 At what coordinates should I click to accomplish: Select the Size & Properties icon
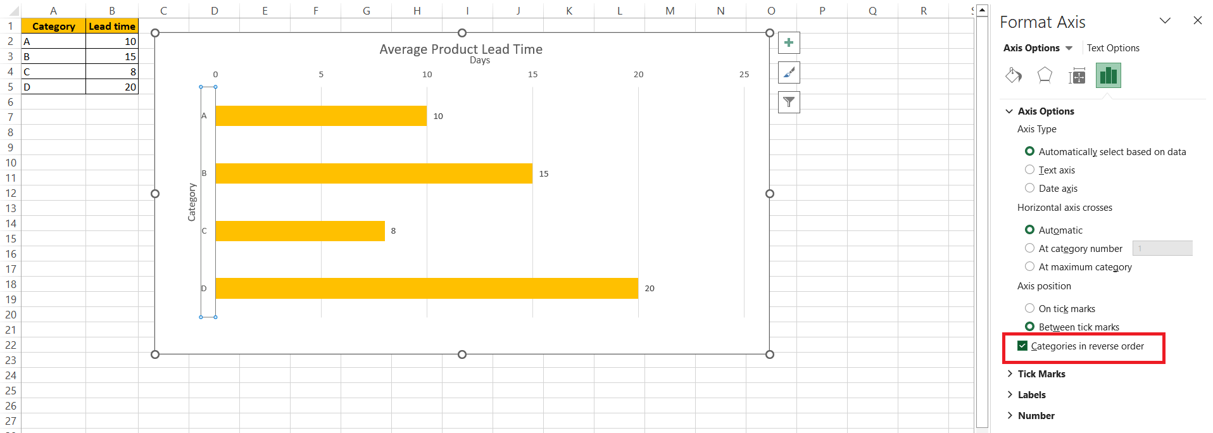(x=1077, y=76)
